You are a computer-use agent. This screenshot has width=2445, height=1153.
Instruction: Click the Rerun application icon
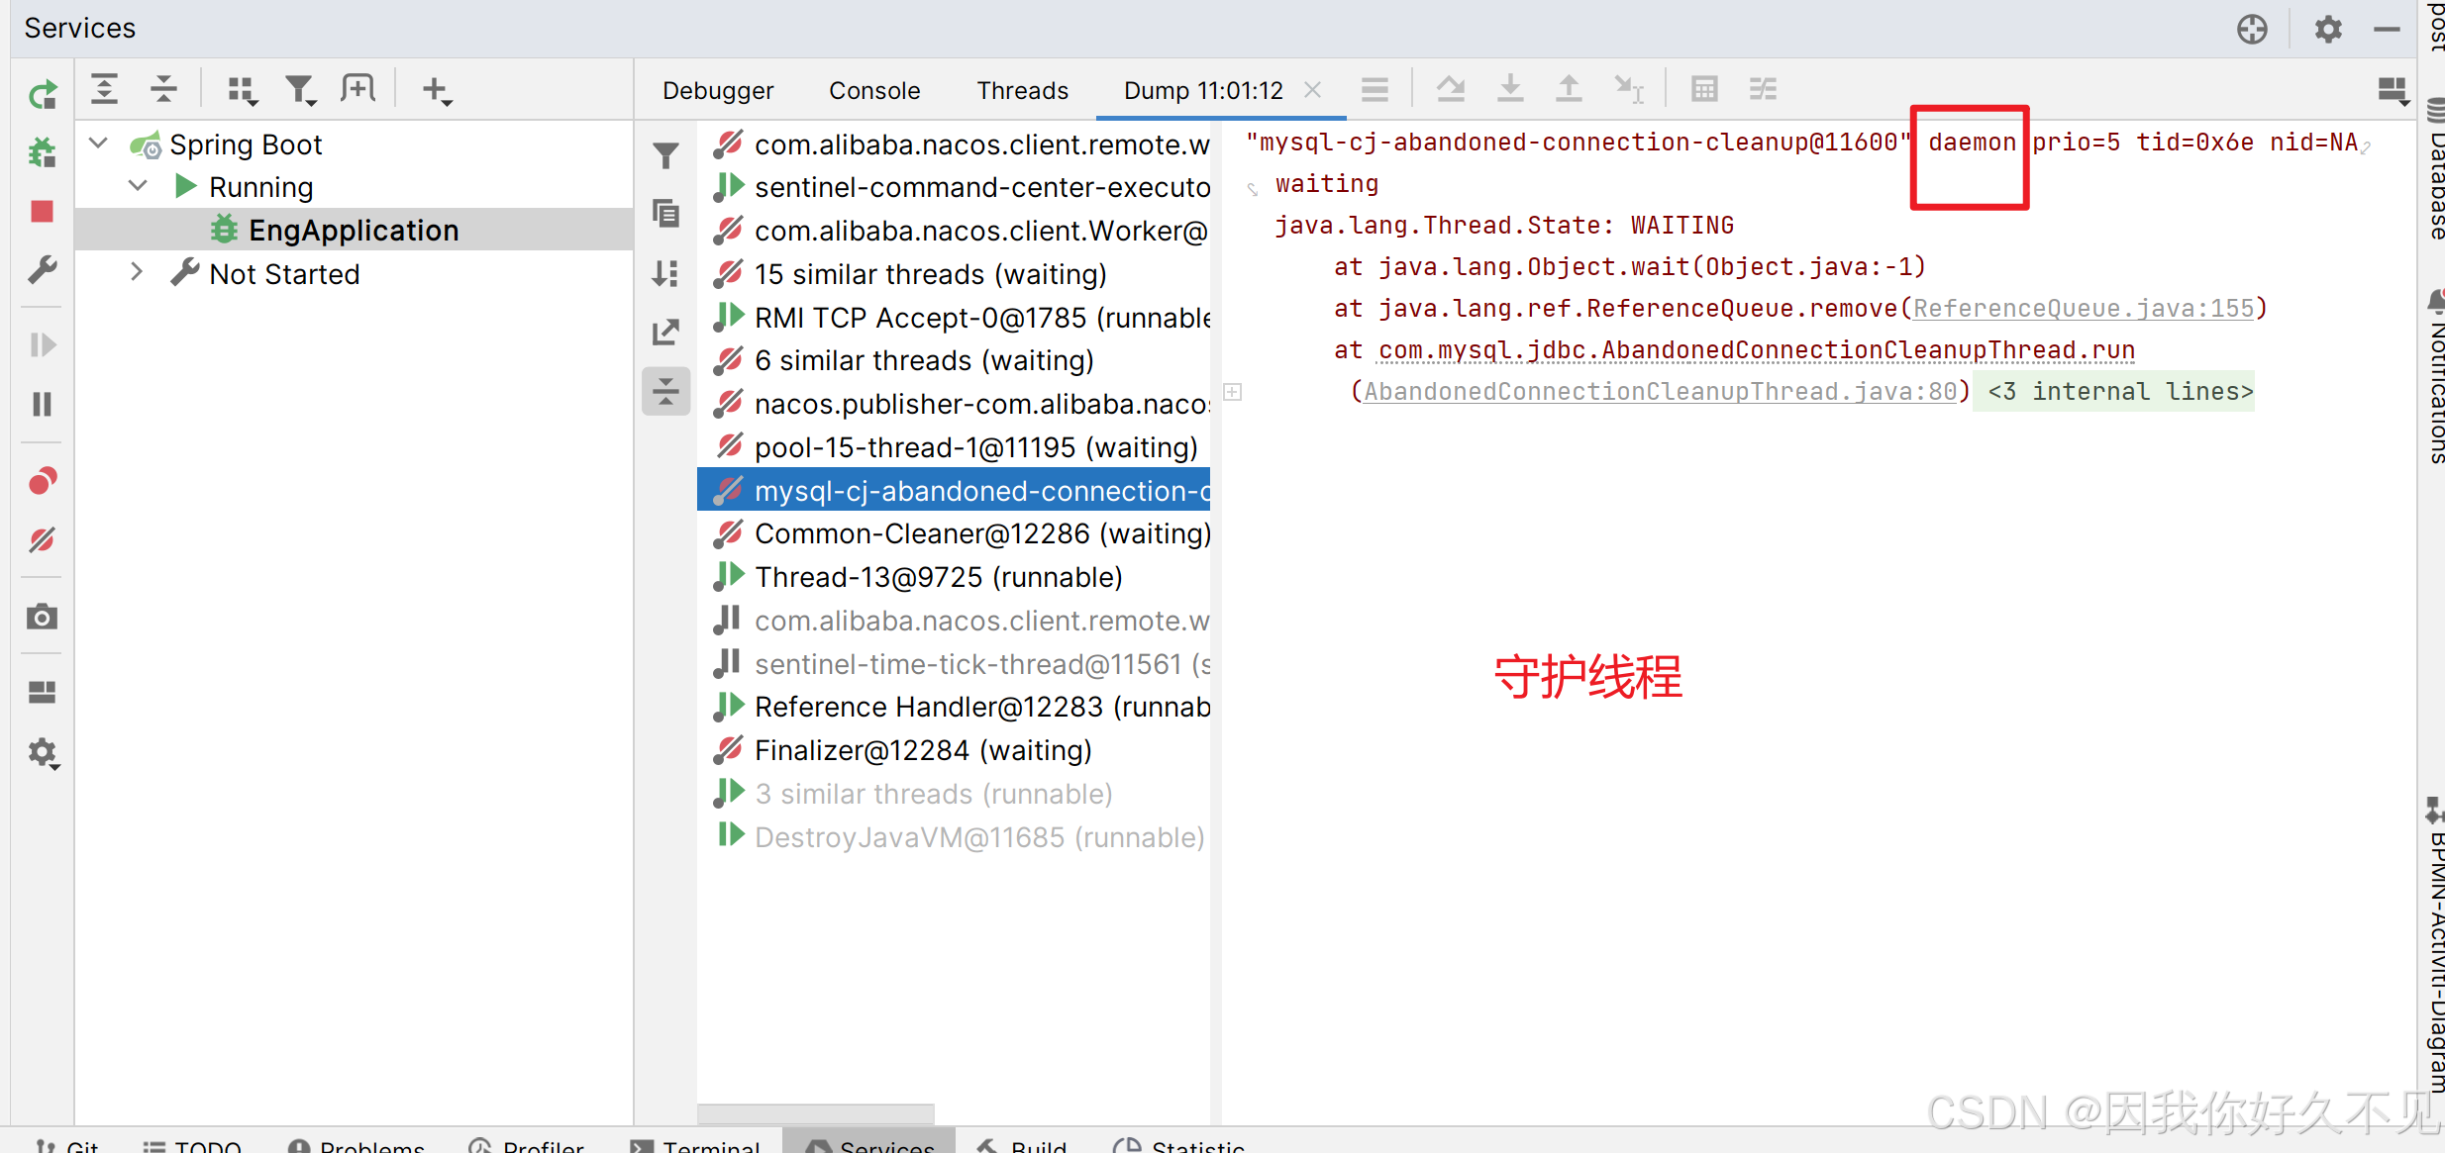tap(42, 95)
